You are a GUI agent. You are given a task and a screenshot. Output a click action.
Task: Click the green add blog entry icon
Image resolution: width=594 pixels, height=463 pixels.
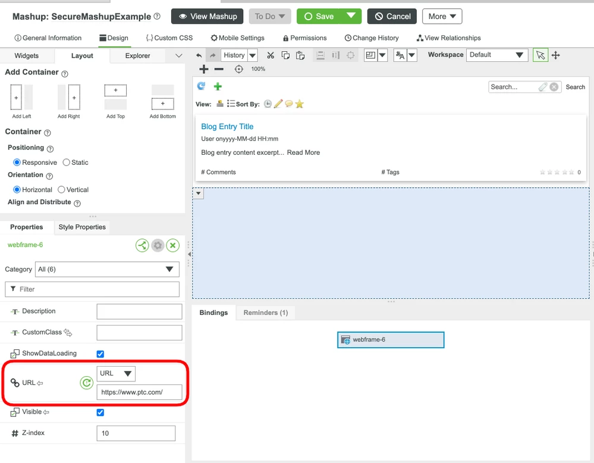tap(218, 86)
